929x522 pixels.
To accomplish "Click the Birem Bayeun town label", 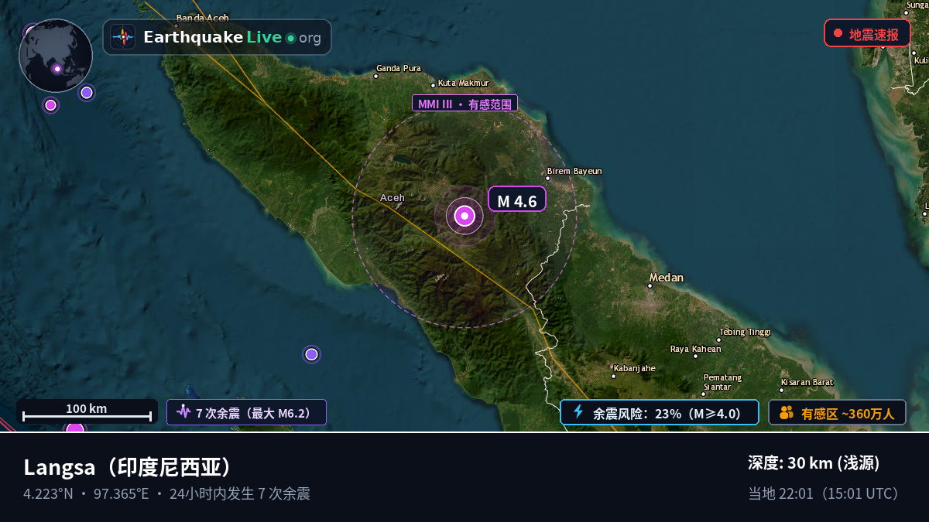I will click(x=574, y=171).
